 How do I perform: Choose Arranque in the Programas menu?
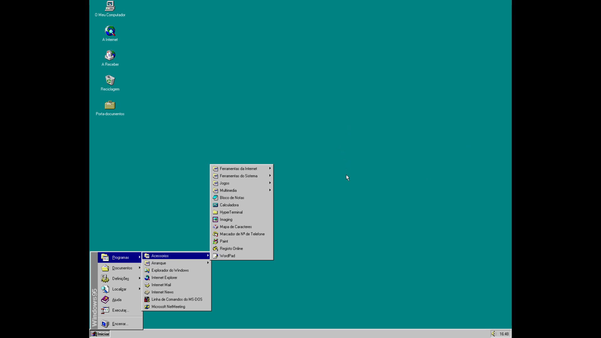177,263
